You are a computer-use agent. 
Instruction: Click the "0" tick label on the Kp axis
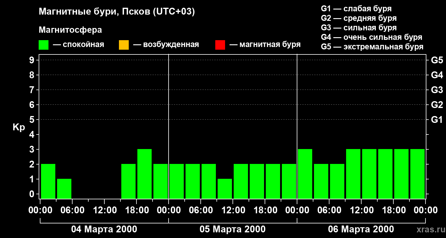coord(32,194)
